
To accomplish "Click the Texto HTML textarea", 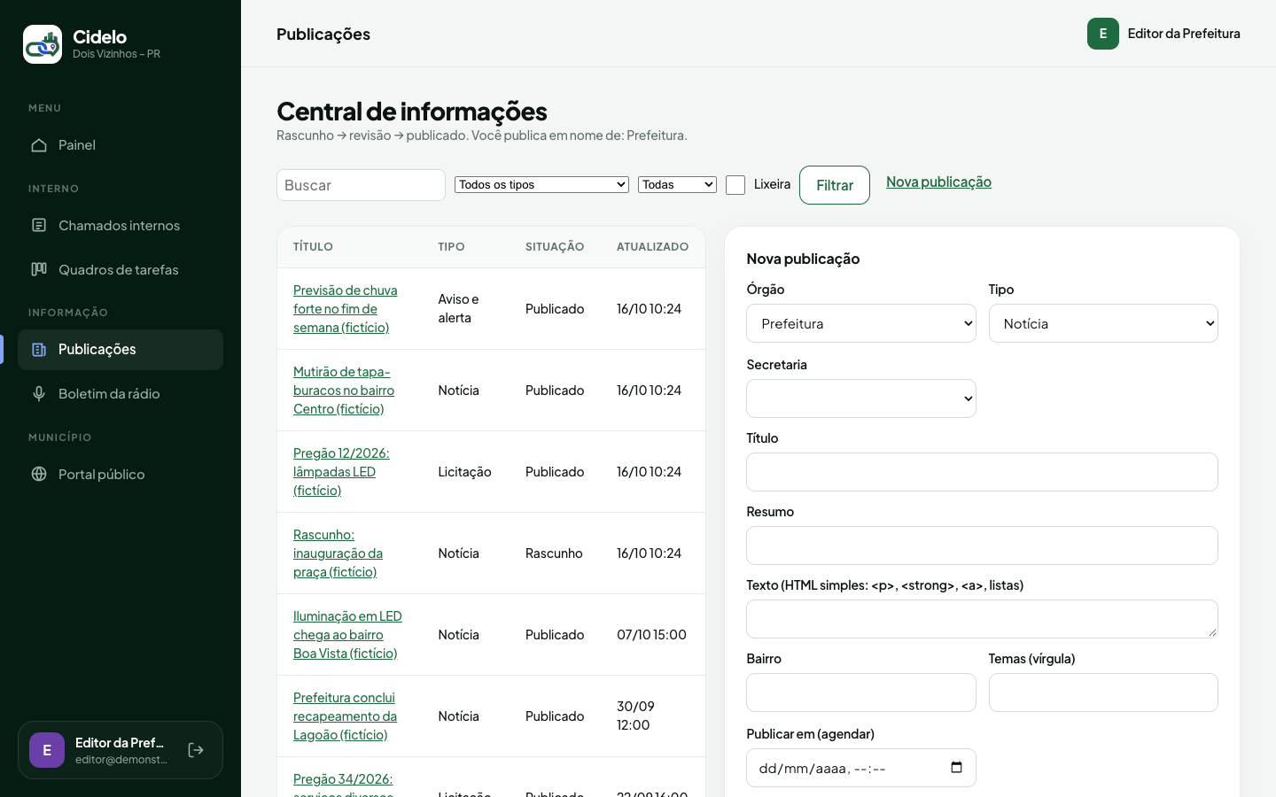I will (x=982, y=619).
